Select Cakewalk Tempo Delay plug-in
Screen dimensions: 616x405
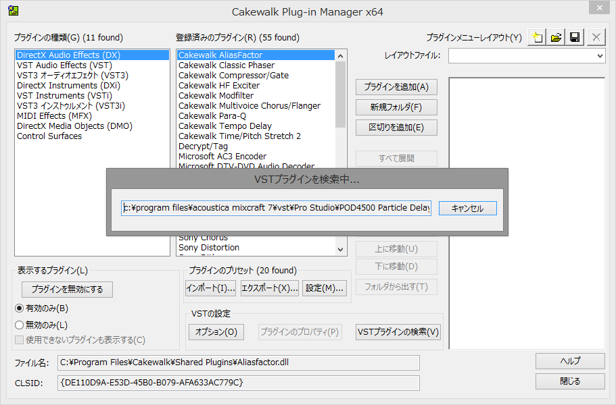click(256, 126)
